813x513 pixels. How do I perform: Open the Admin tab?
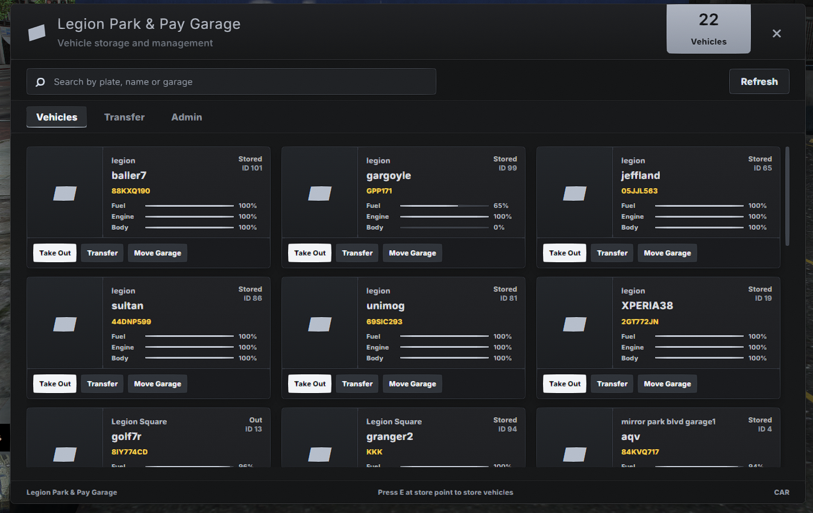coord(187,117)
